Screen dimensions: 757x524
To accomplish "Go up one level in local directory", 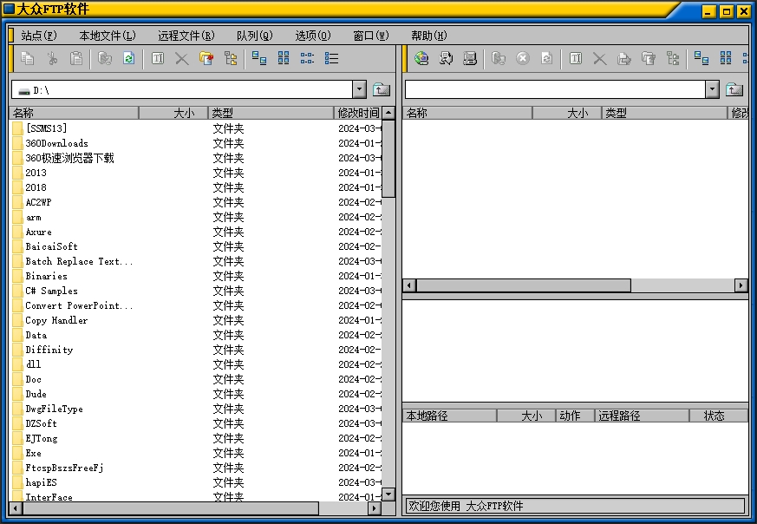I will (382, 89).
